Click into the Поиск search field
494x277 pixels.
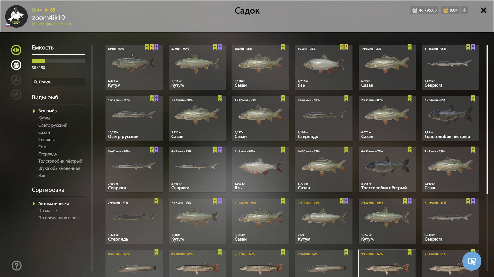pos(58,82)
